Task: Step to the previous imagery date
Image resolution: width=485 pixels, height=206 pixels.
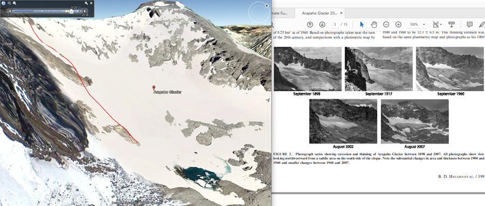Action: point(10,11)
